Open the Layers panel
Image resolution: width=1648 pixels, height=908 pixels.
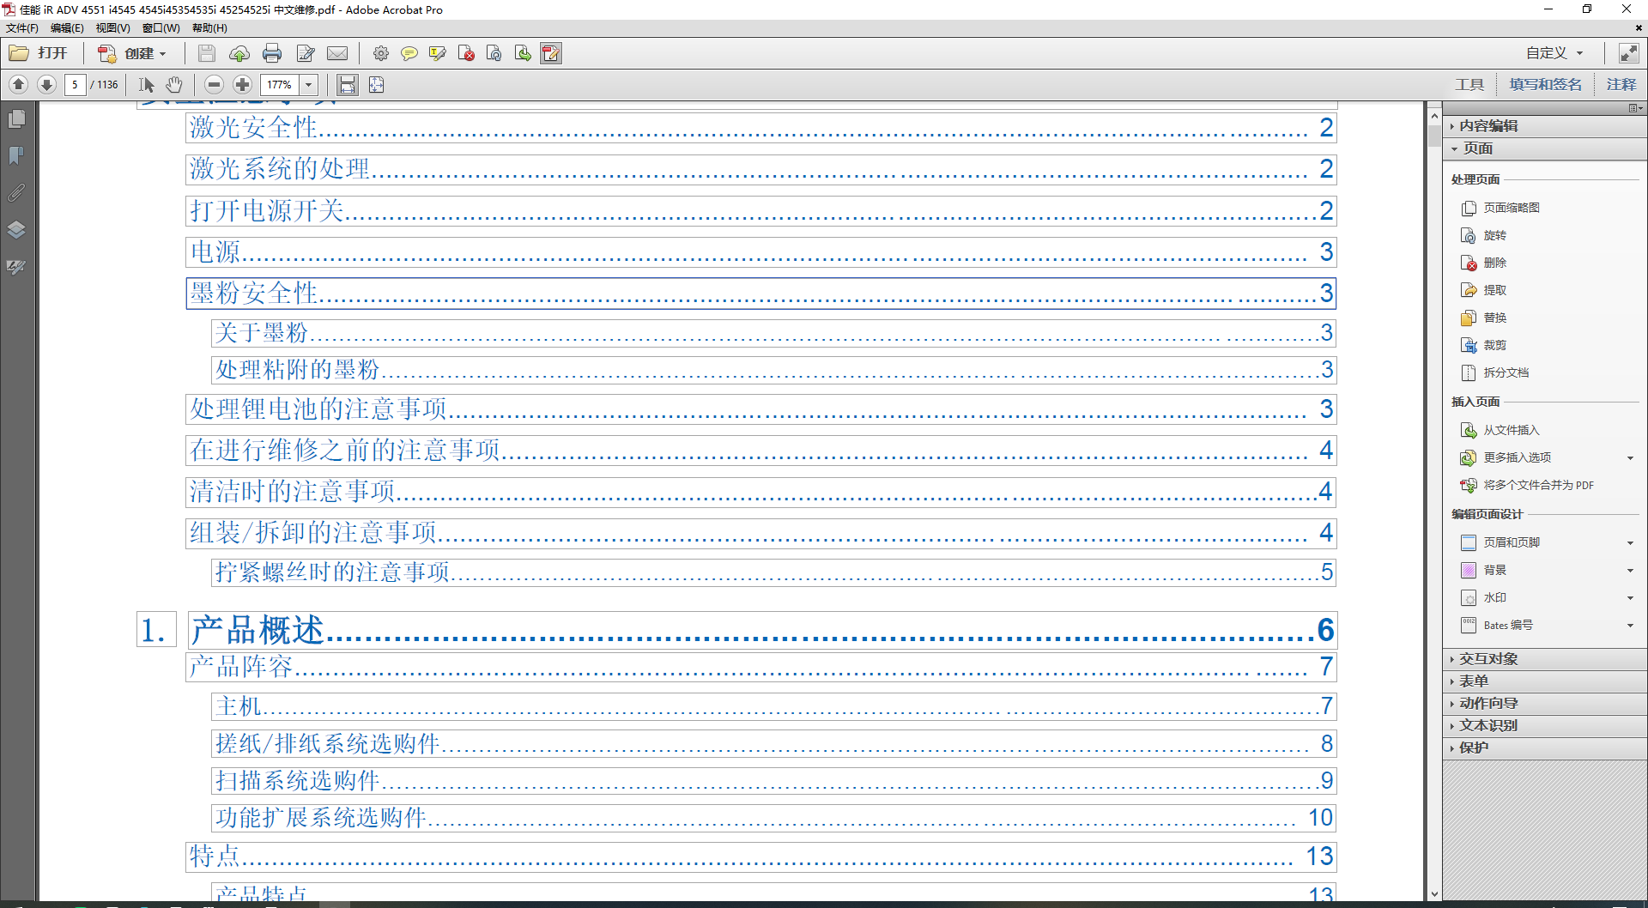(x=16, y=230)
